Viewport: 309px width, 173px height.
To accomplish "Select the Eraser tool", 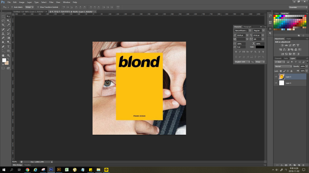I will point(3,38).
